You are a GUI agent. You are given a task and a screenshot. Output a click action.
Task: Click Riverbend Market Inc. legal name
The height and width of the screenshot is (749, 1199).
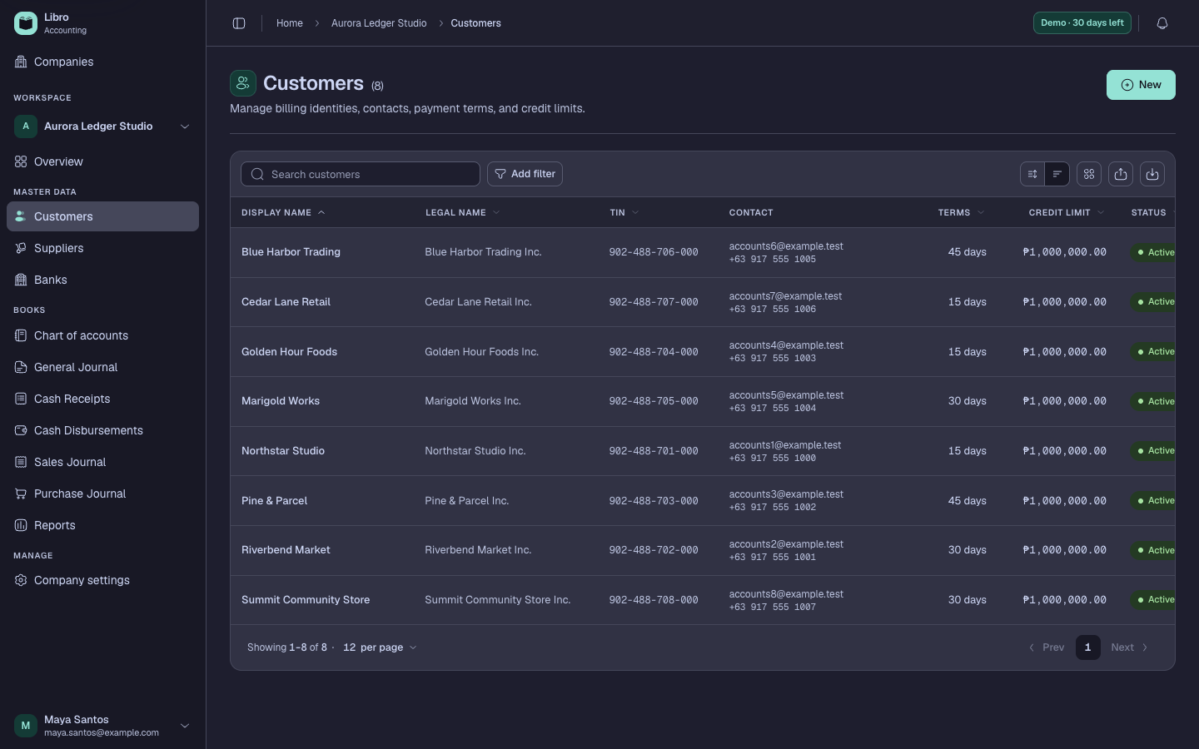478,550
